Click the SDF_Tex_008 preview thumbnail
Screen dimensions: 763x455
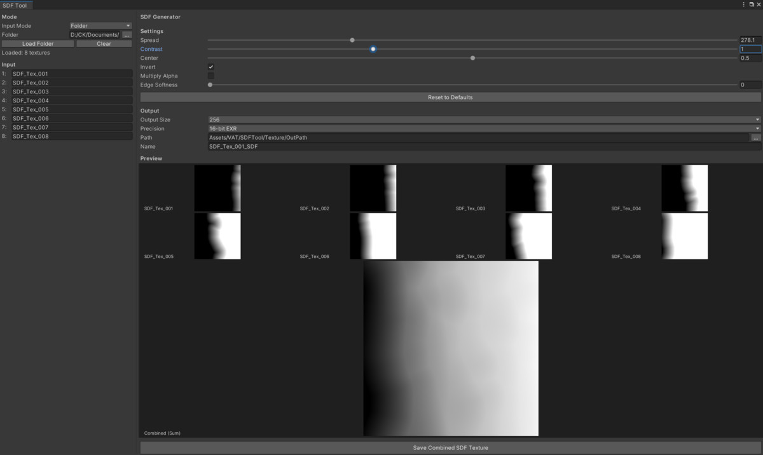click(685, 236)
